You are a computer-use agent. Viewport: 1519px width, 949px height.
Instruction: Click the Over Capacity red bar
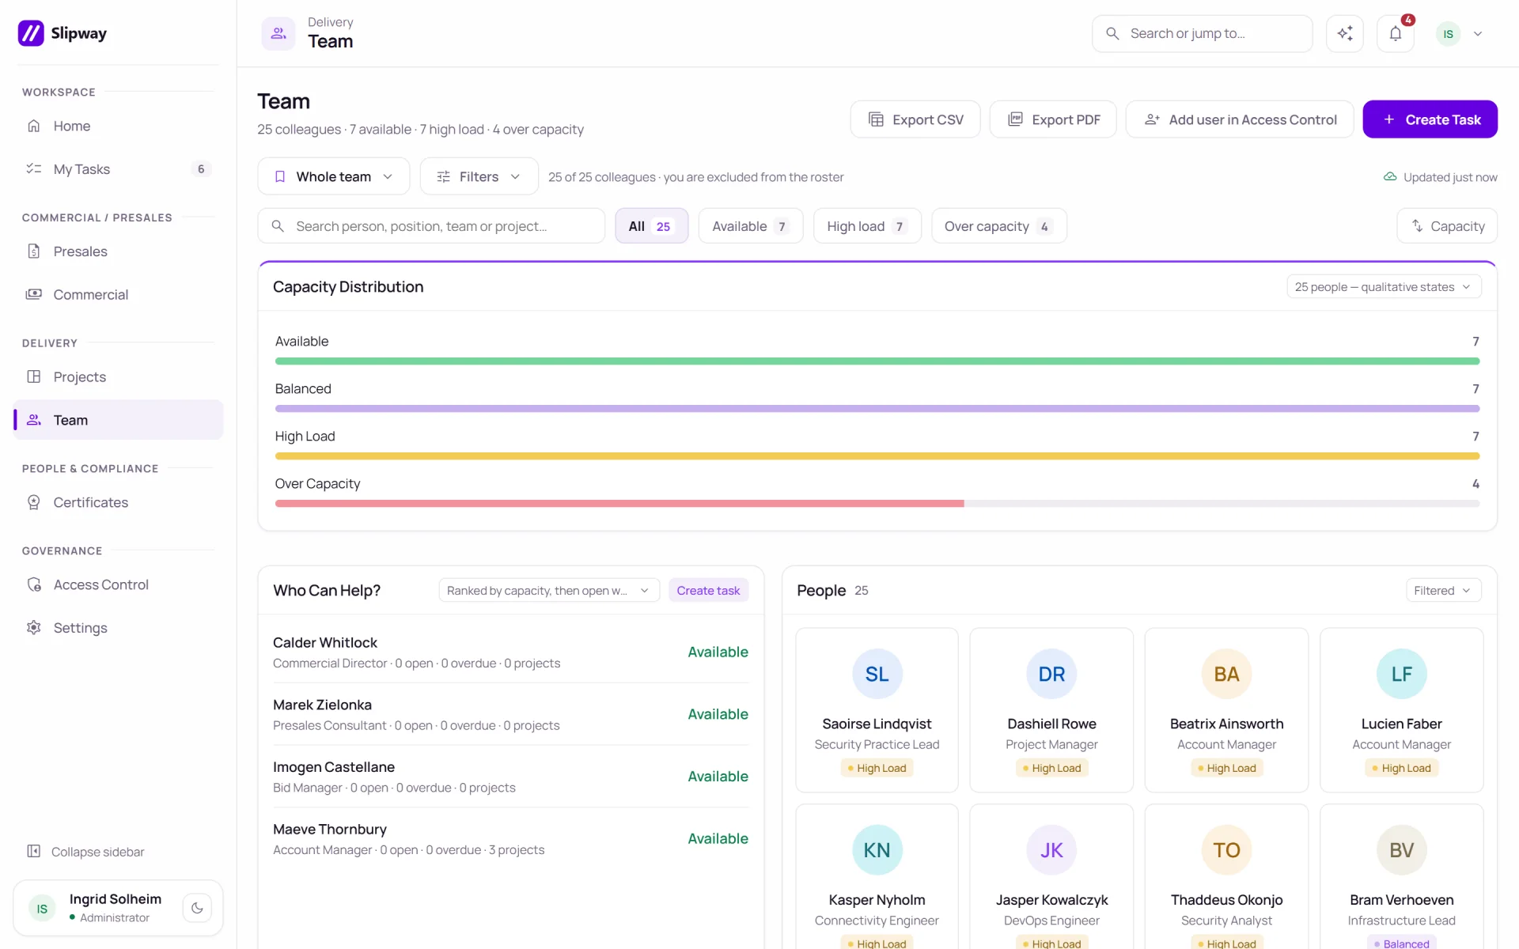tap(619, 504)
